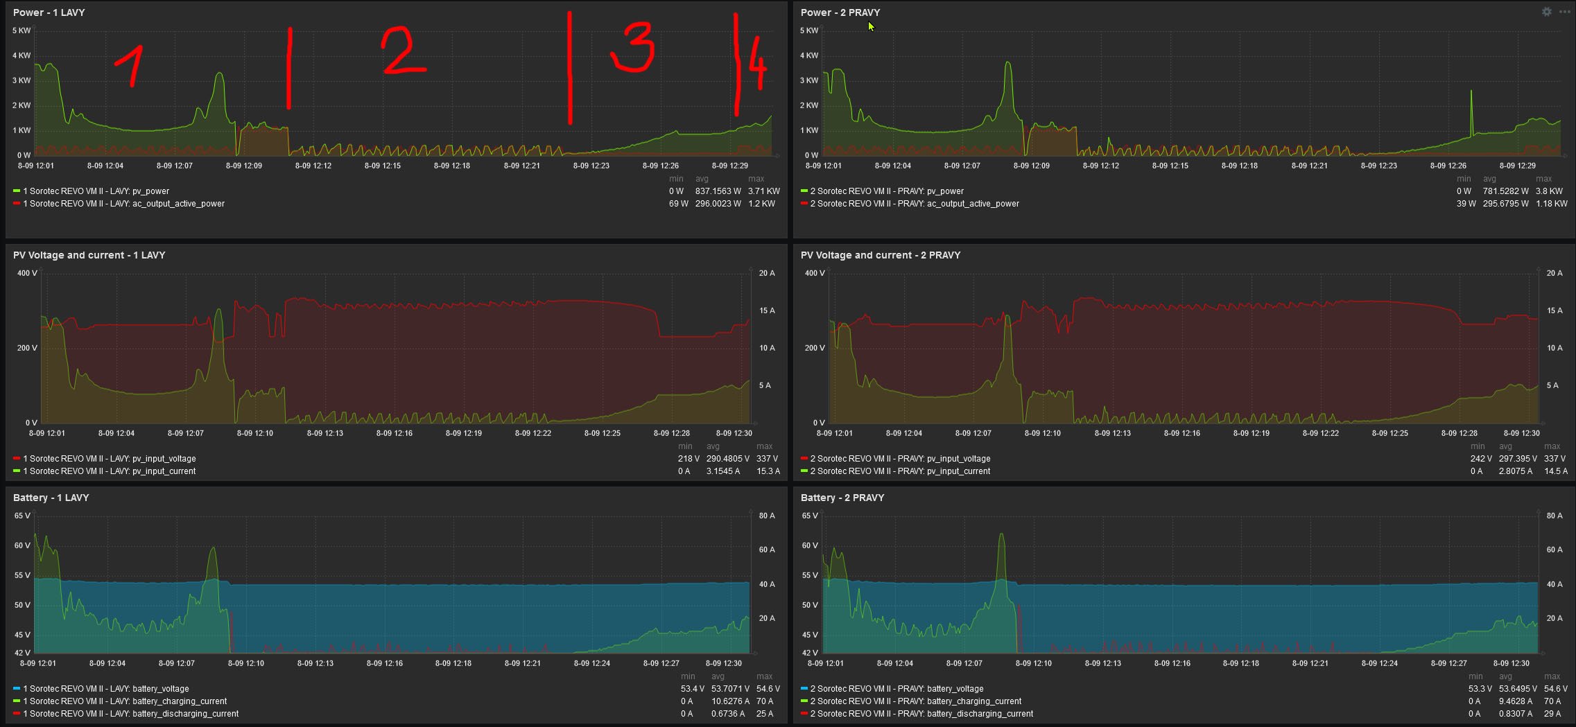Select PRAVY pv_input_current legend entry
Screen dimensions: 1576x727
[x=900, y=471]
